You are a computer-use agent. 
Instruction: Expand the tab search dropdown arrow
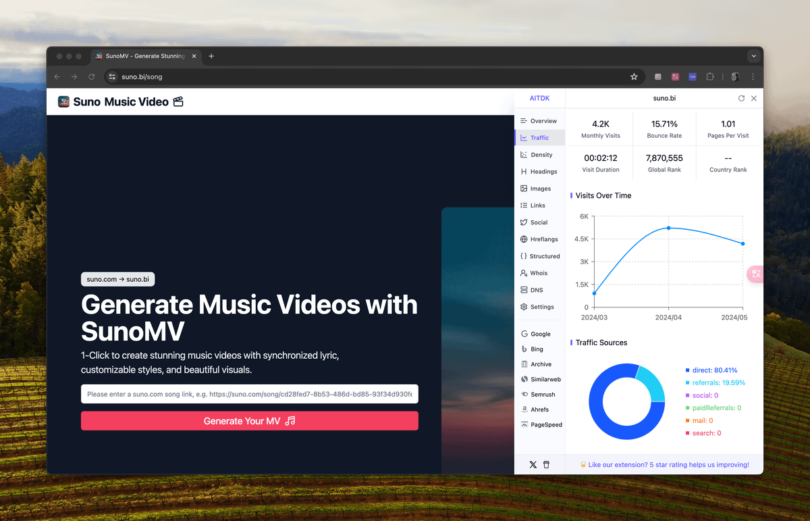pos(753,56)
